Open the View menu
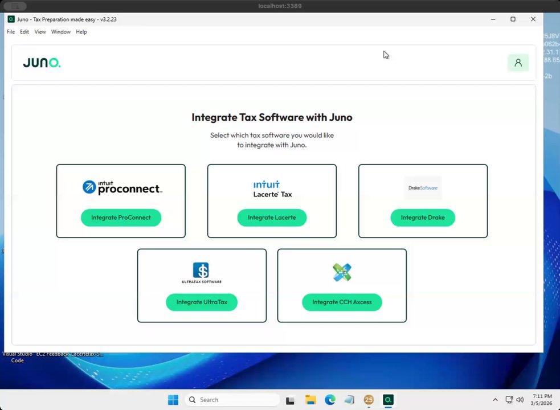The width and height of the screenshot is (560, 410). tap(40, 32)
